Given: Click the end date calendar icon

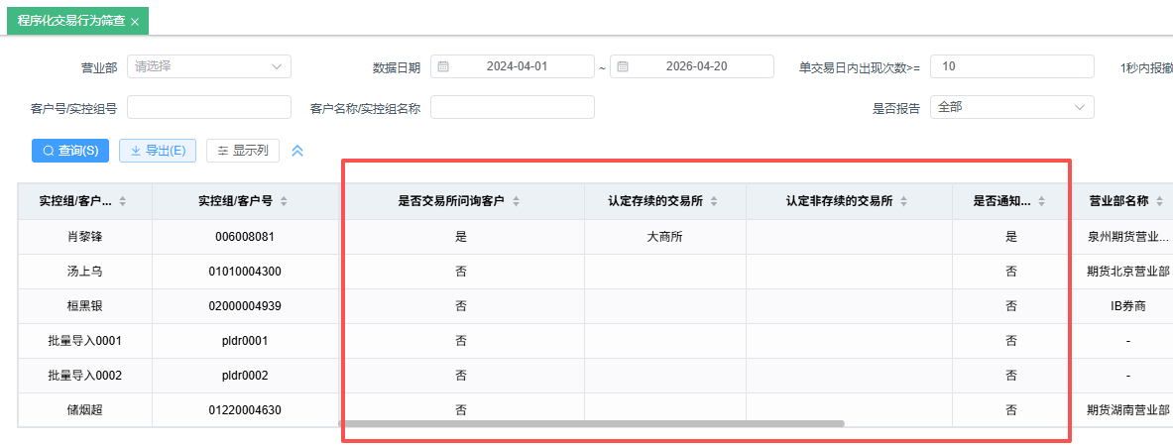Looking at the screenshot, I should (623, 66).
